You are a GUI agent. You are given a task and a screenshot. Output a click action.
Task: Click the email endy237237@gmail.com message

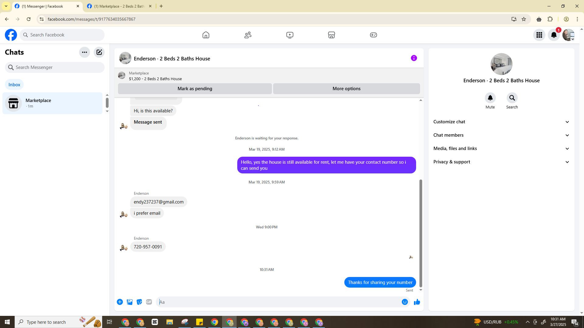click(158, 202)
